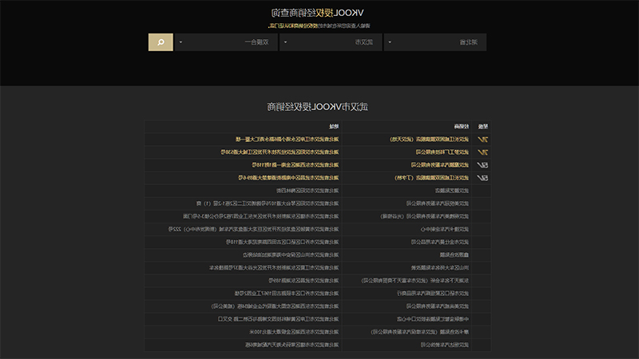Open dealer 武汉长江威固双膜旗舰店（武汉天地）

[x=429, y=139]
